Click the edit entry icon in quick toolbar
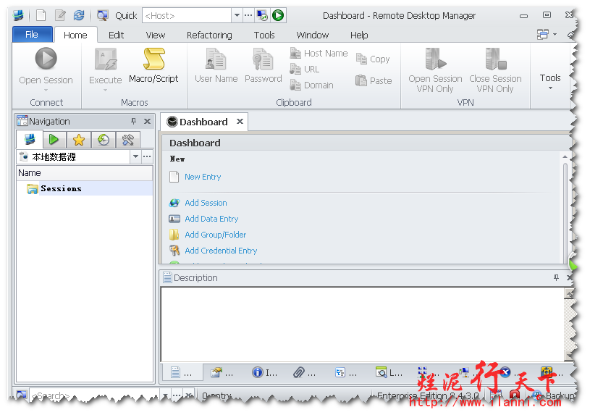590x415 pixels. (x=60, y=15)
